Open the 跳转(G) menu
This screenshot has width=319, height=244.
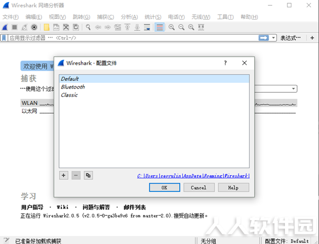click(x=81, y=17)
